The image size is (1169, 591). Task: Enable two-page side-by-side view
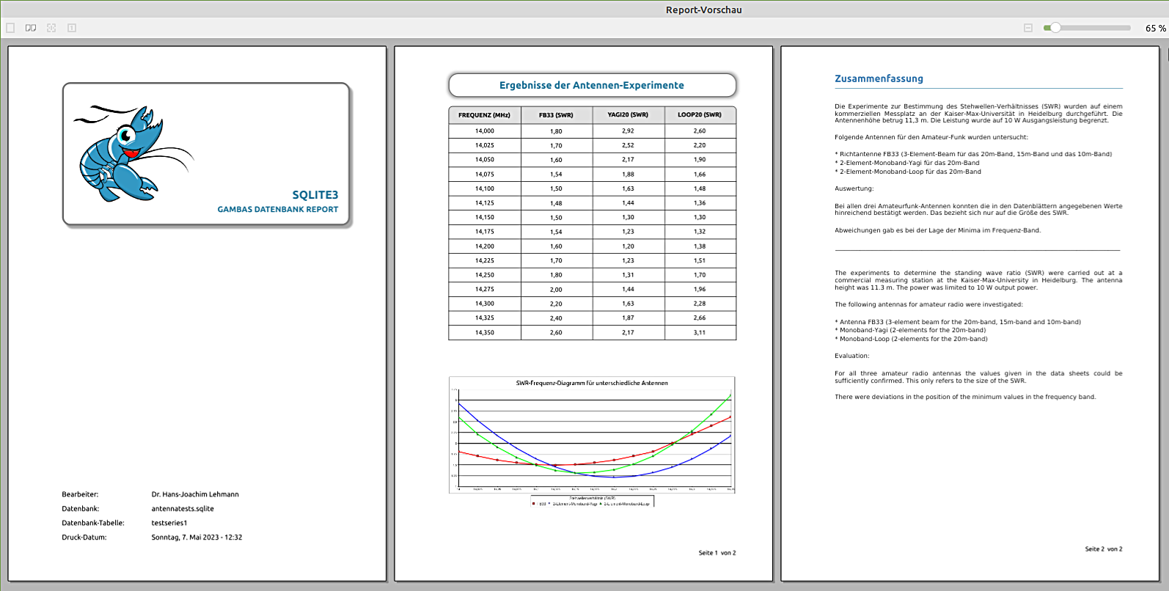31,28
